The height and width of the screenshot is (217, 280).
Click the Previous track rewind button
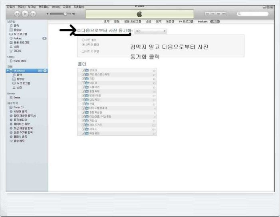pyautogui.click(x=17, y=14)
